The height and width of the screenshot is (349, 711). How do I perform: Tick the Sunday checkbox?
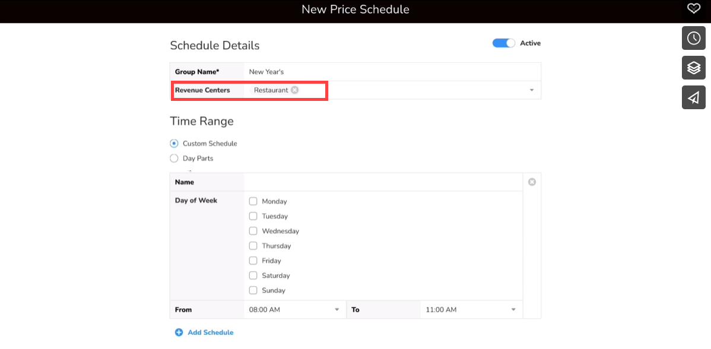253,290
